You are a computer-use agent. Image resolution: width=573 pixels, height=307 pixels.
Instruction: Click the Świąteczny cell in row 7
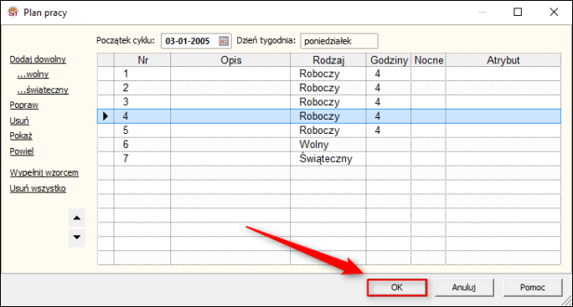[328, 158]
